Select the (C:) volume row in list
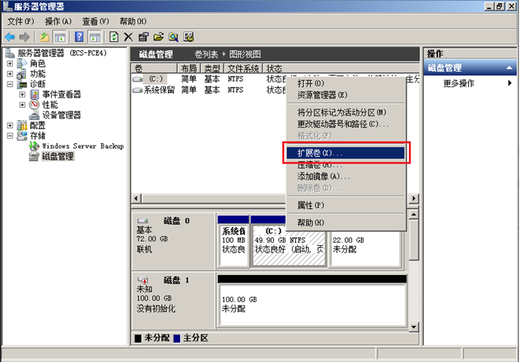This screenshot has height=362, width=520. coord(209,79)
